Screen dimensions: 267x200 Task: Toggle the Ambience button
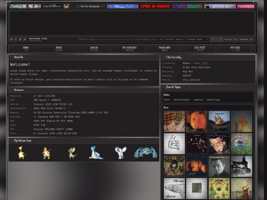tap(246, 40)
